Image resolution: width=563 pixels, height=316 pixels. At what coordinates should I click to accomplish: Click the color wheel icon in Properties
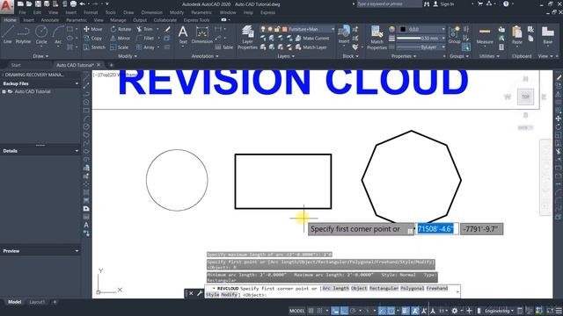coord(391,29)
